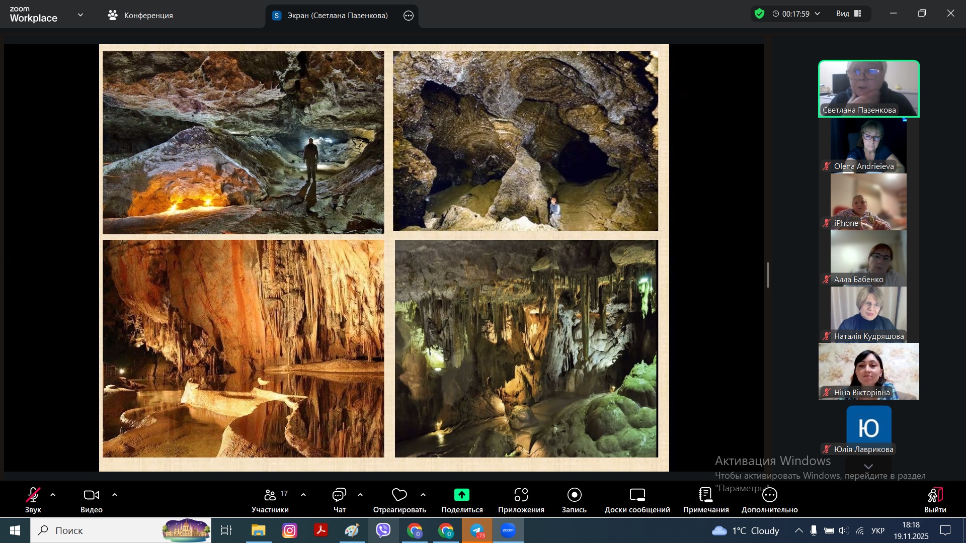Toggle the Participants panel
Screen dimensions: 966x543
point(270,495)
